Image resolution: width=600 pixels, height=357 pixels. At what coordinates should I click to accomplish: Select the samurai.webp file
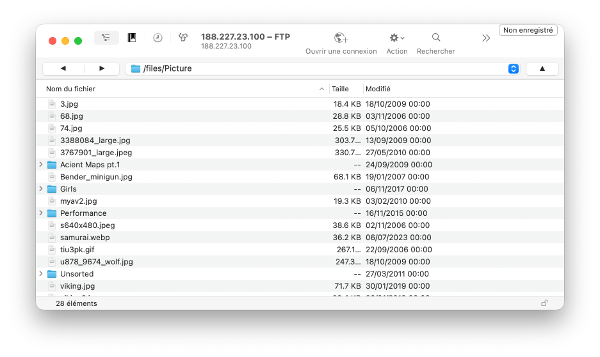pos(85,238)
